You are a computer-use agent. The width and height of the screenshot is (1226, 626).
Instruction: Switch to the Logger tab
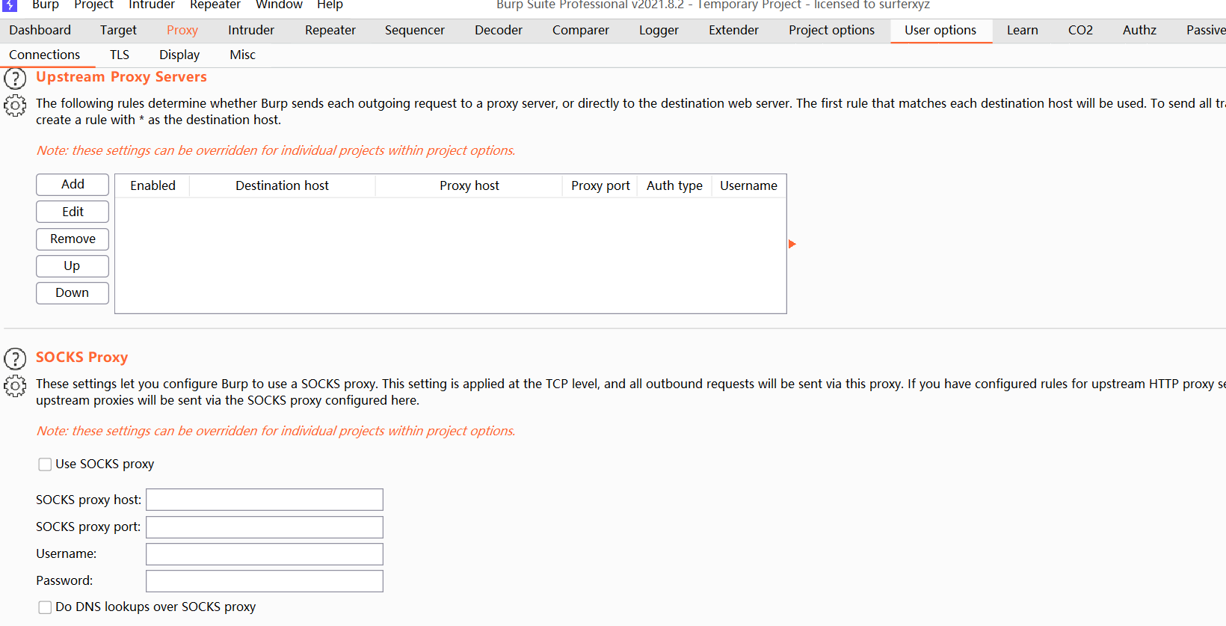coord(659,30)
